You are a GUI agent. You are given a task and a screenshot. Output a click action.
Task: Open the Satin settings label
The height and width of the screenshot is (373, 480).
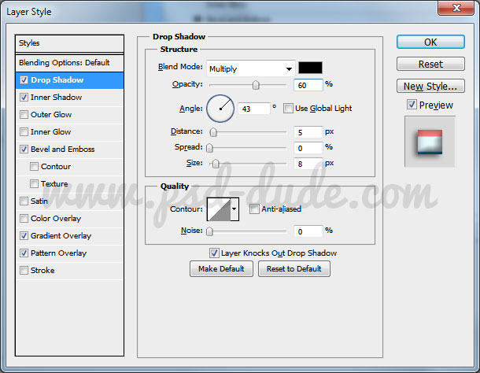coord(39,201)
